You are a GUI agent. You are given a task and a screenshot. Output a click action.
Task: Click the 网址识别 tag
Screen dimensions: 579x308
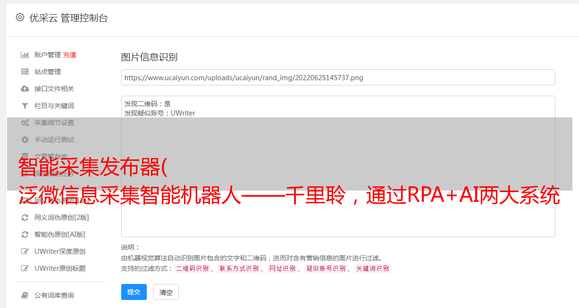(282, 268)
